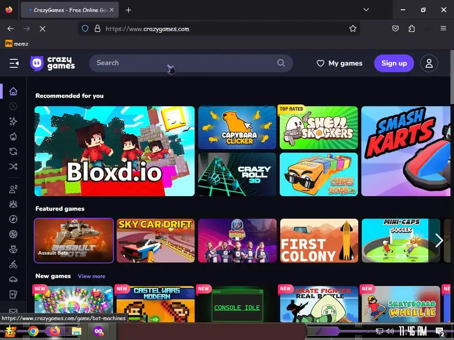Bookmark this page with star icon
The image size is (454, 340).
(352, 29)
